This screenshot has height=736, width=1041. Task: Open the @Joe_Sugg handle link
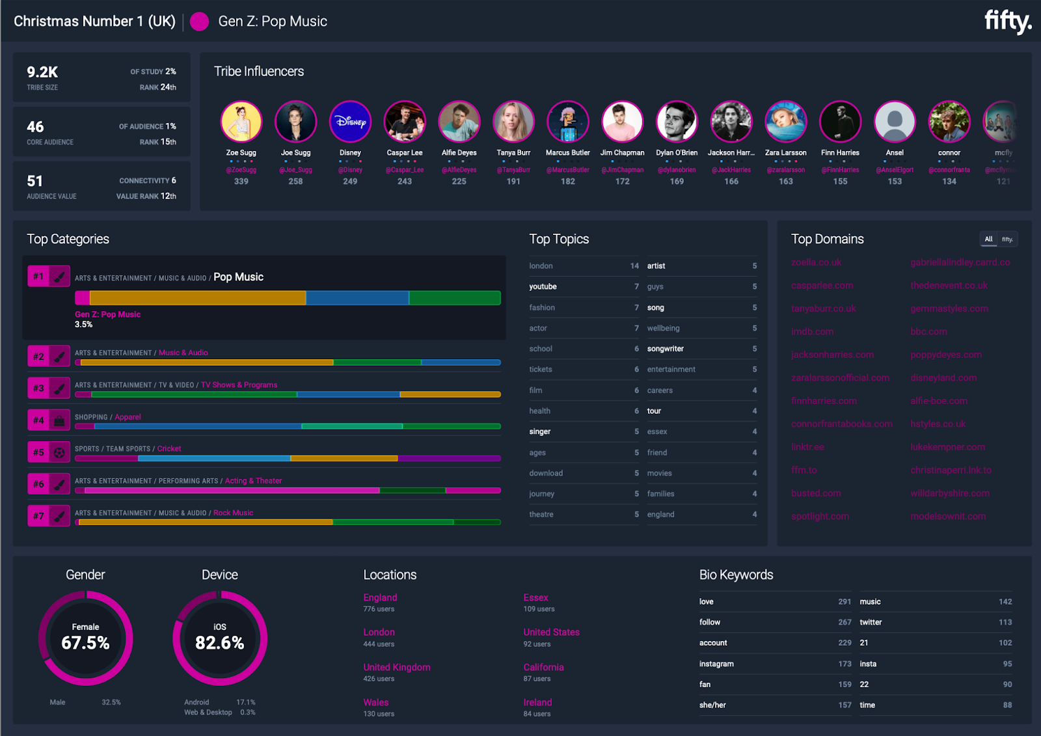click(296, 170)
